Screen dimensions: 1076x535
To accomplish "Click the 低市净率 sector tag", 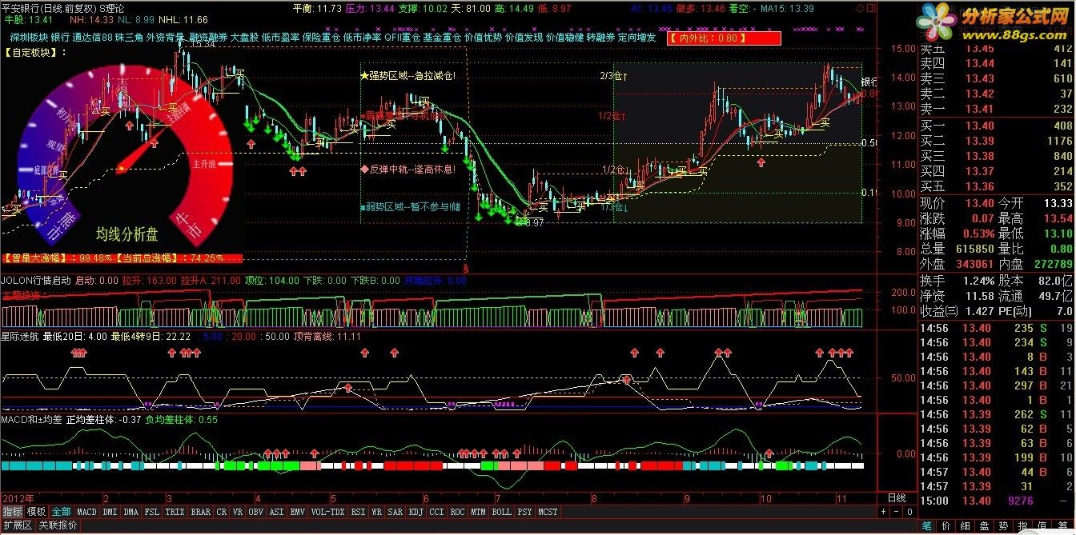I will (362, 37).
